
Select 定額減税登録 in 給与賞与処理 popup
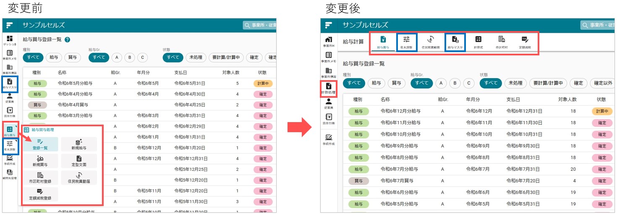40,194
